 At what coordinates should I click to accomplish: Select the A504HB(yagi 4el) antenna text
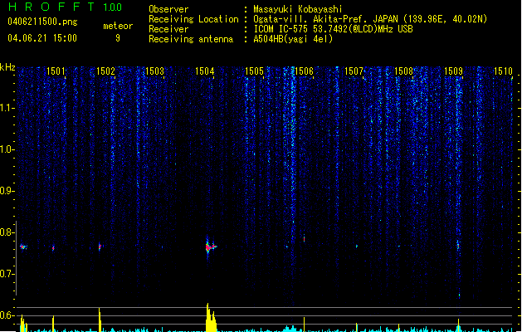click(293, 39)
